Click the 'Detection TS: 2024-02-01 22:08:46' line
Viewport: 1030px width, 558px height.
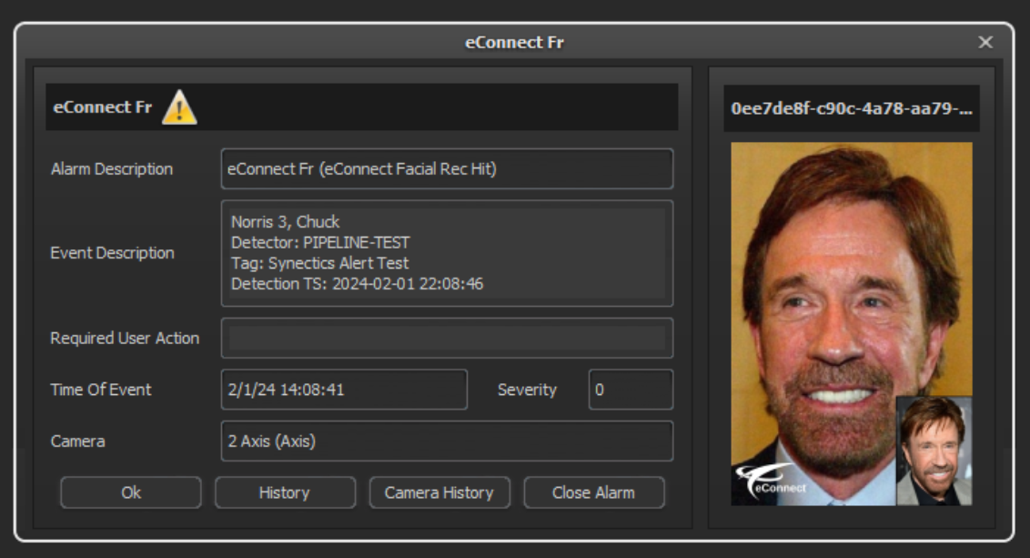click(x=357, y=284)
